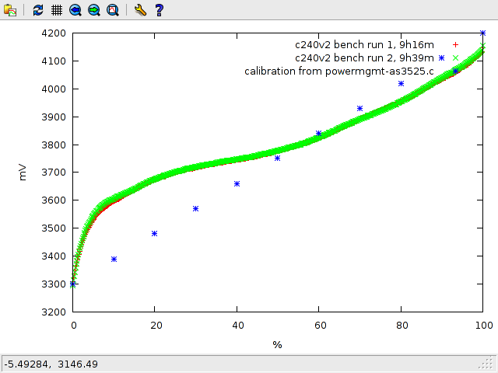Copy the plot to clipboard
The width and height of the screenshot is (498, 373).
tap(10, 10)
